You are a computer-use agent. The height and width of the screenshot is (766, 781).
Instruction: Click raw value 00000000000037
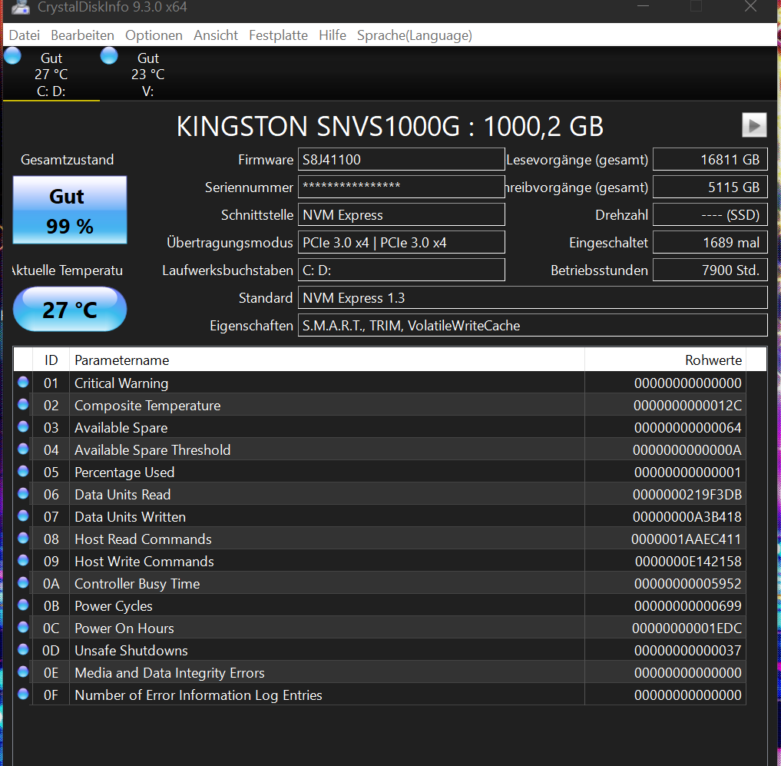(x=688, y=651)
